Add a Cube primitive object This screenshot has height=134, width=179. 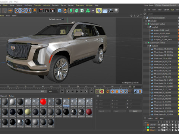coord(60,11)
